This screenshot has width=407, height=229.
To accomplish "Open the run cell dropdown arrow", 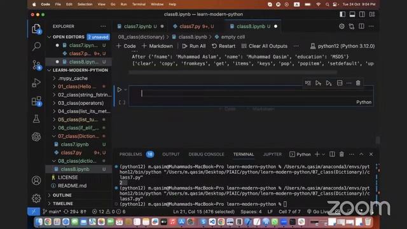I will pyautogui.click(x=126, y=90).
